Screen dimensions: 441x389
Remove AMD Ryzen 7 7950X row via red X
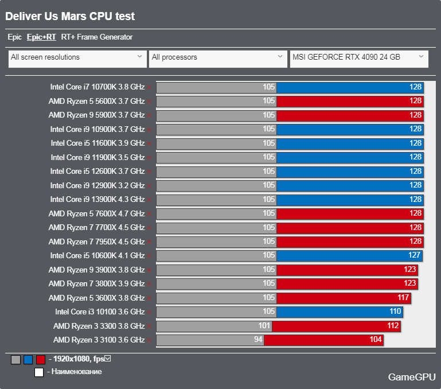click(149, 242)
